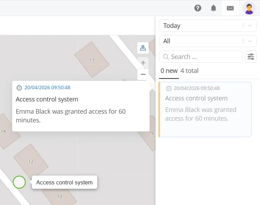Click the clock icon in the map popup
The image size is (260, 205).
pyautogui.click(x=19, y=88)
